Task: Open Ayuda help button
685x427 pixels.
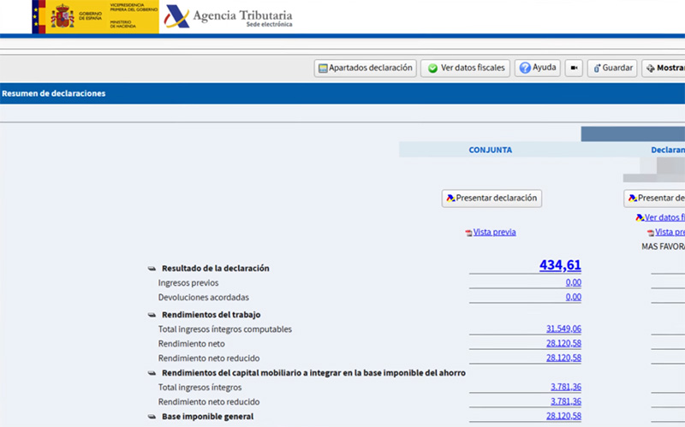Action: point(538,68)
